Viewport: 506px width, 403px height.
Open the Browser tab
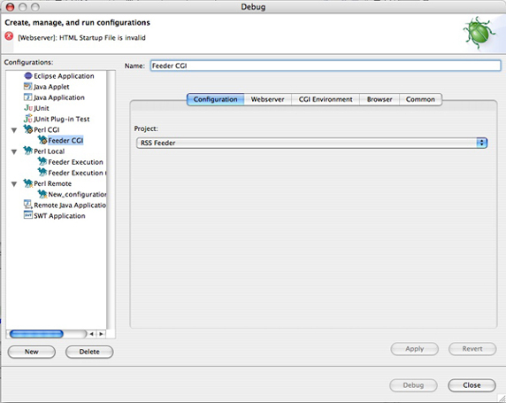tap(379, 99)
